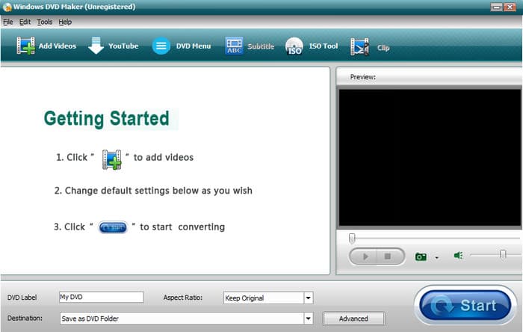The height and width of the screenshot is (332, 523).
Task: Open the snapshot options dropdown arrow
Action: pos(436,257)
